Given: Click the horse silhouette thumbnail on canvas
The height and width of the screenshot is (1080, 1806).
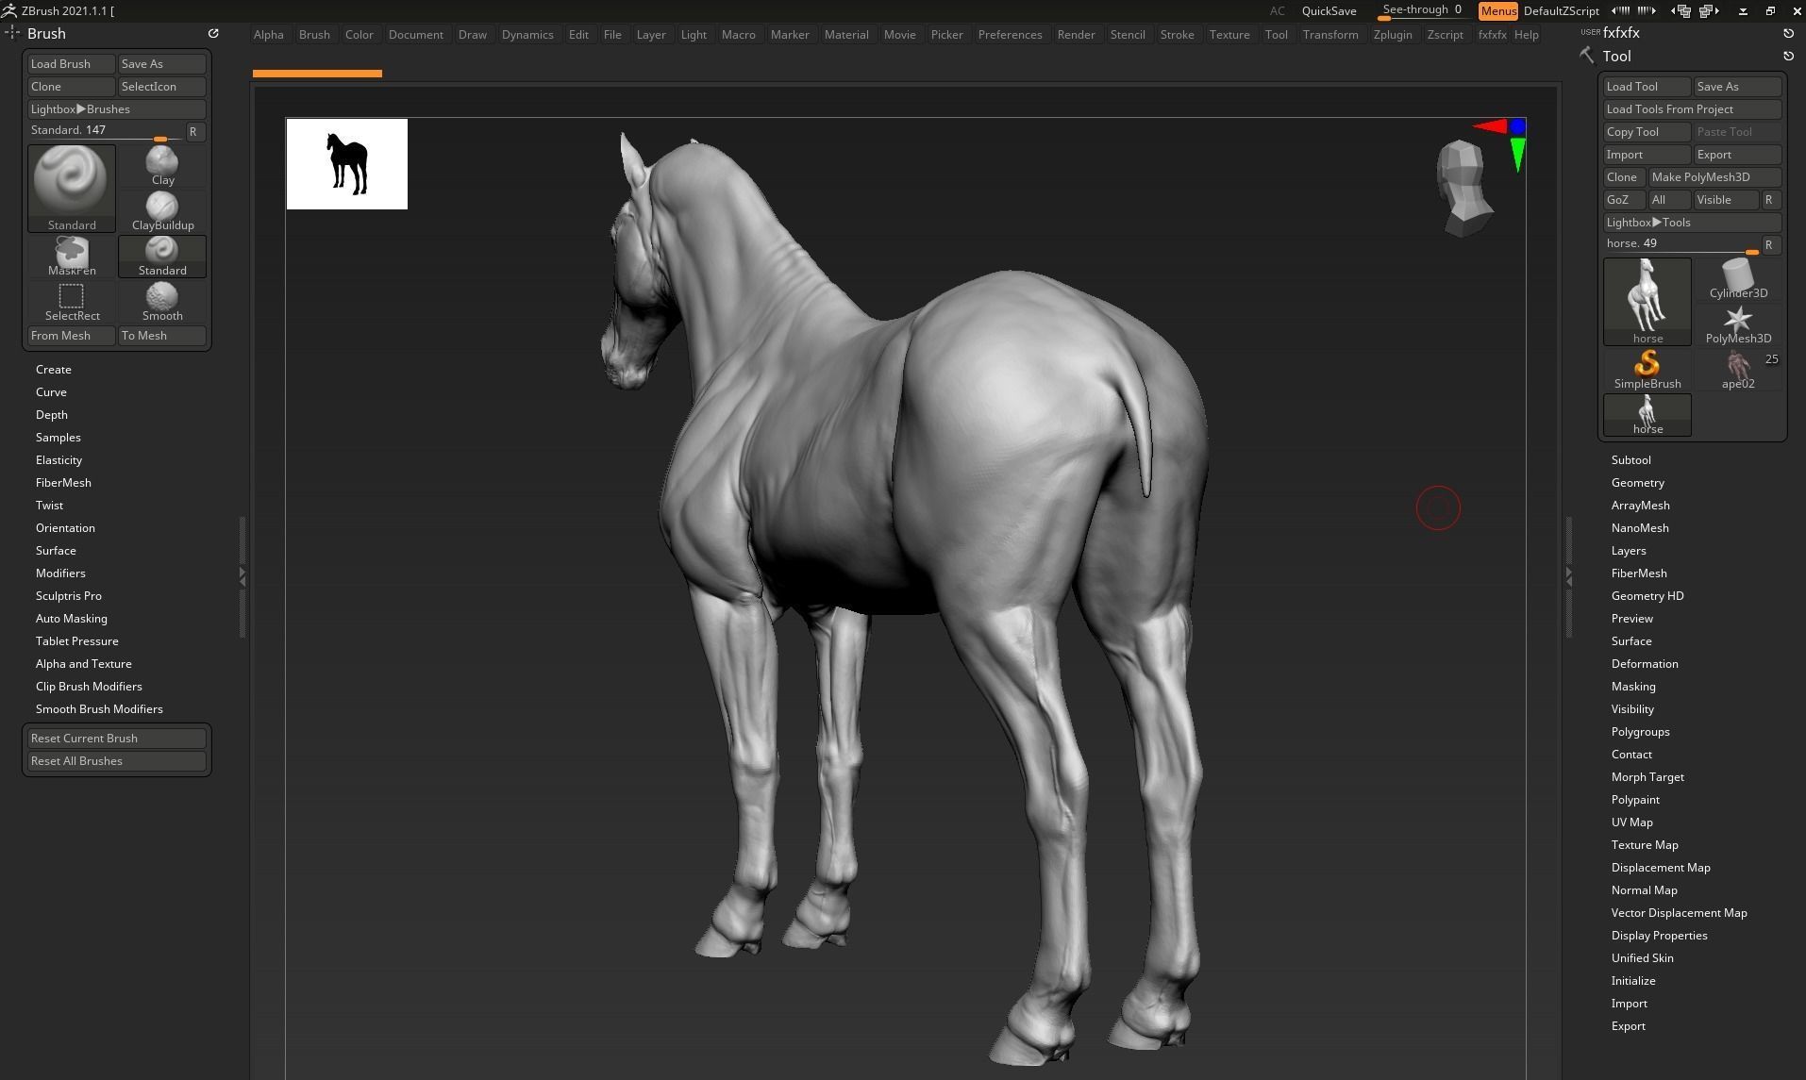Looking at the screenshot, I should [x=346, y=163].
